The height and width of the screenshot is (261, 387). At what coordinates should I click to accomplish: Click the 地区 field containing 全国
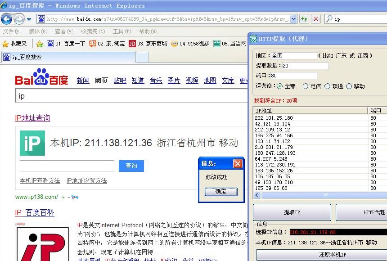294,55
